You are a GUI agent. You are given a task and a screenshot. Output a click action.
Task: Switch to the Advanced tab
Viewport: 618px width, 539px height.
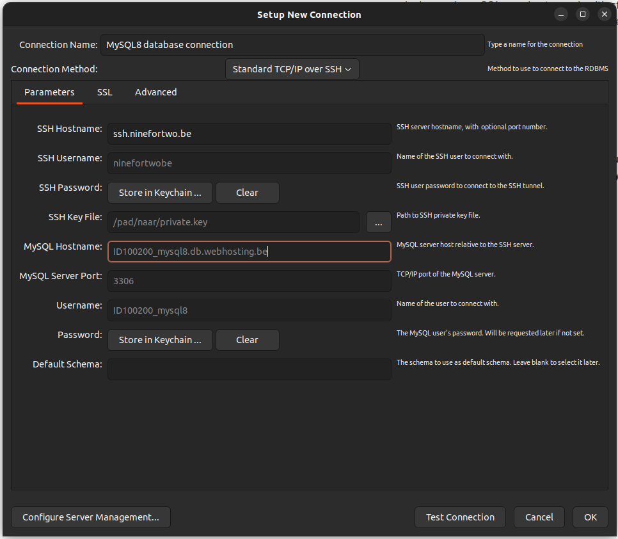click(155, 92)
